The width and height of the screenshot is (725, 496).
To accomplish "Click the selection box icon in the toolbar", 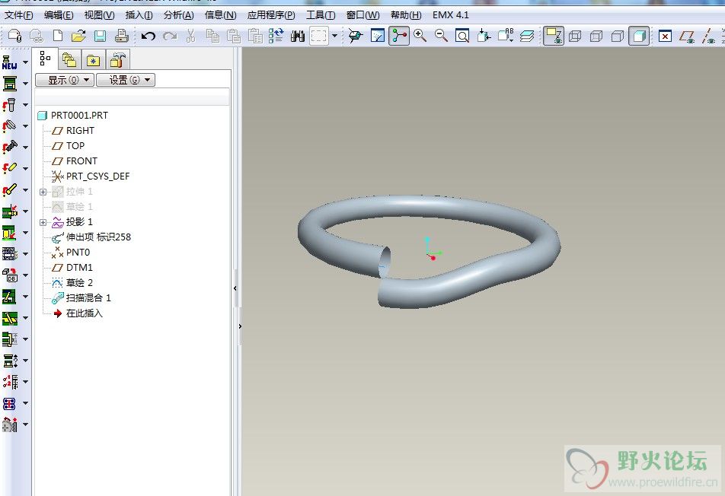I will point(318,36).
